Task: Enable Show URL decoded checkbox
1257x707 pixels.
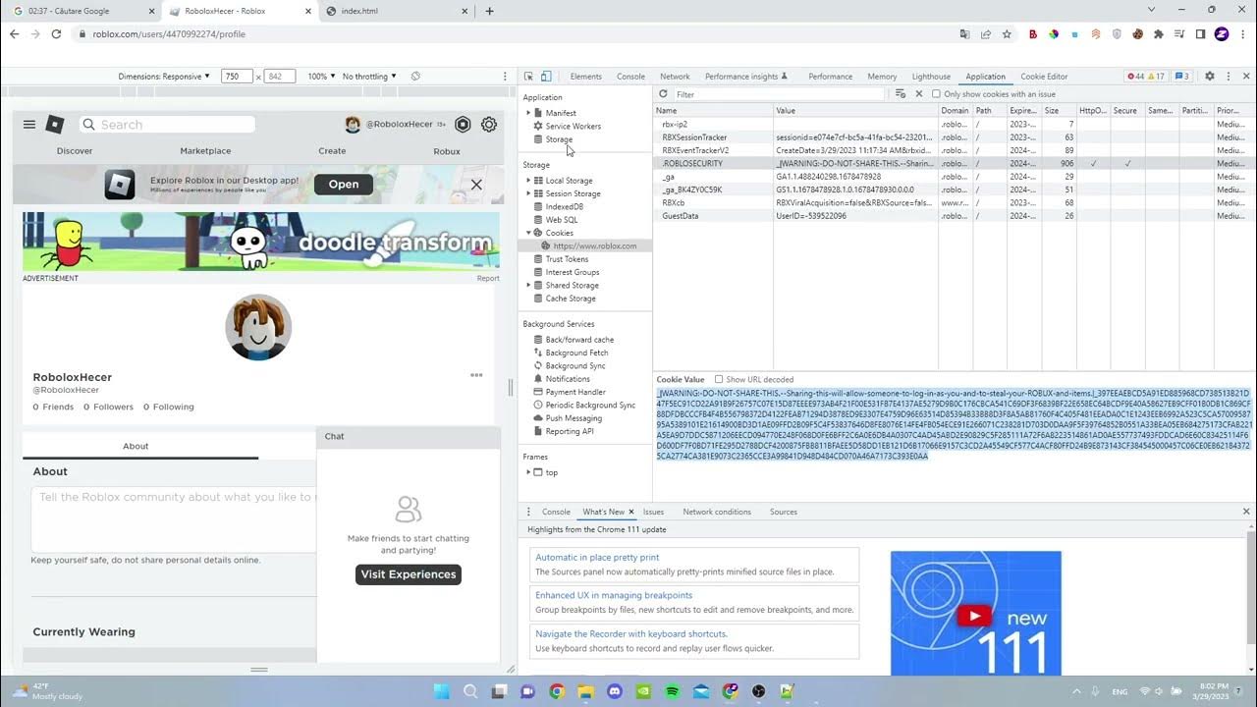Action: [x=719, y=379]
